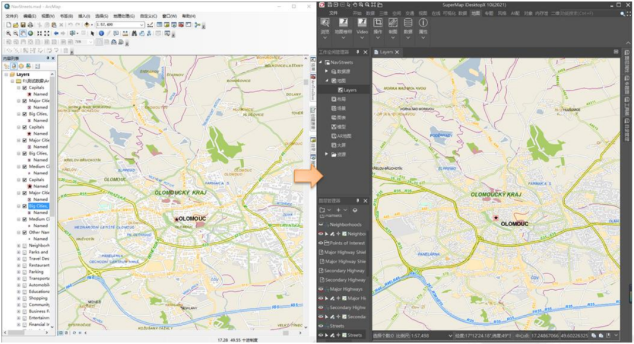634x344 pixels.
Task: Click ArcMap map horizontal scrollbar thumb
Action: (285, 333)
